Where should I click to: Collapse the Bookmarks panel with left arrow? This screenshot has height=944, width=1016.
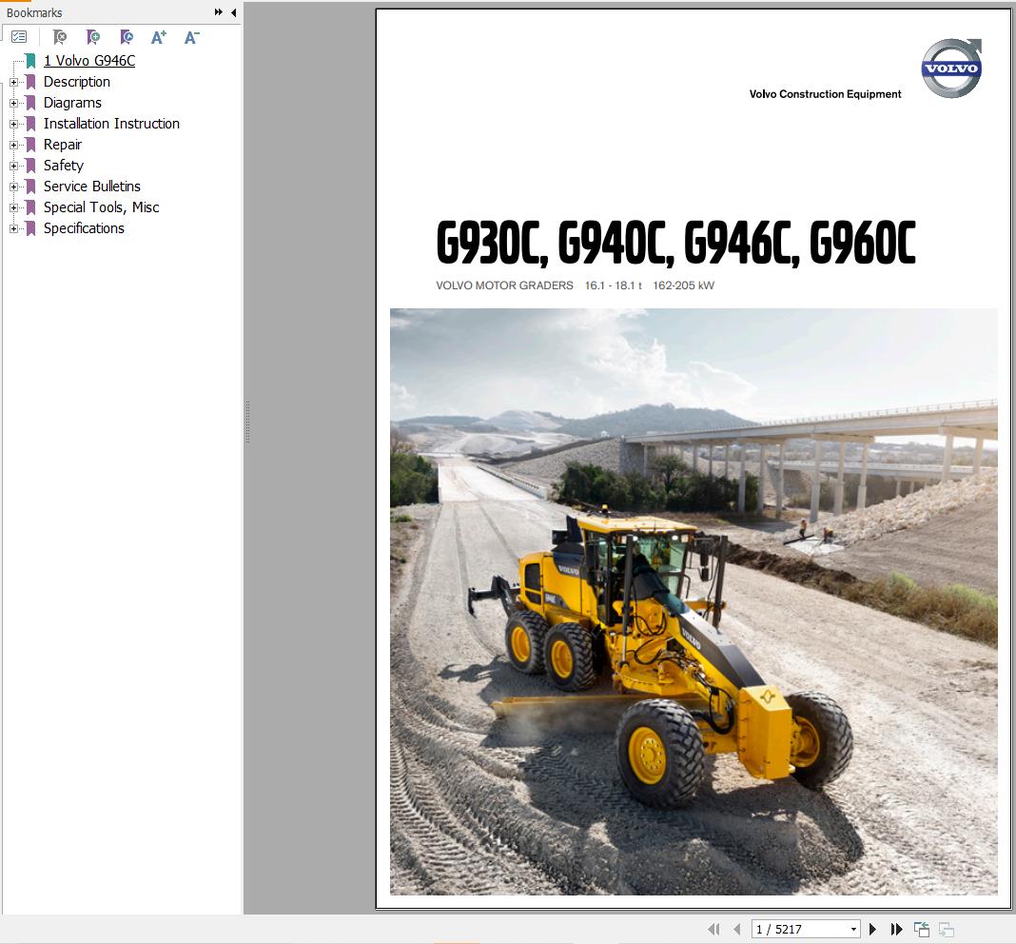pos(233,12)
